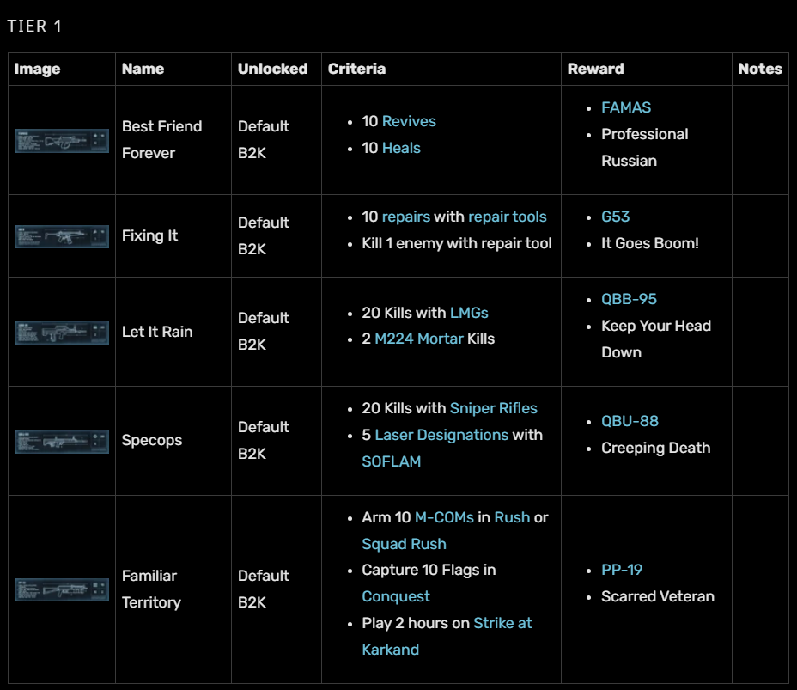Screen dimensions: 797x690
Task: Open the Laser Designations link
Action: [441, 435]
